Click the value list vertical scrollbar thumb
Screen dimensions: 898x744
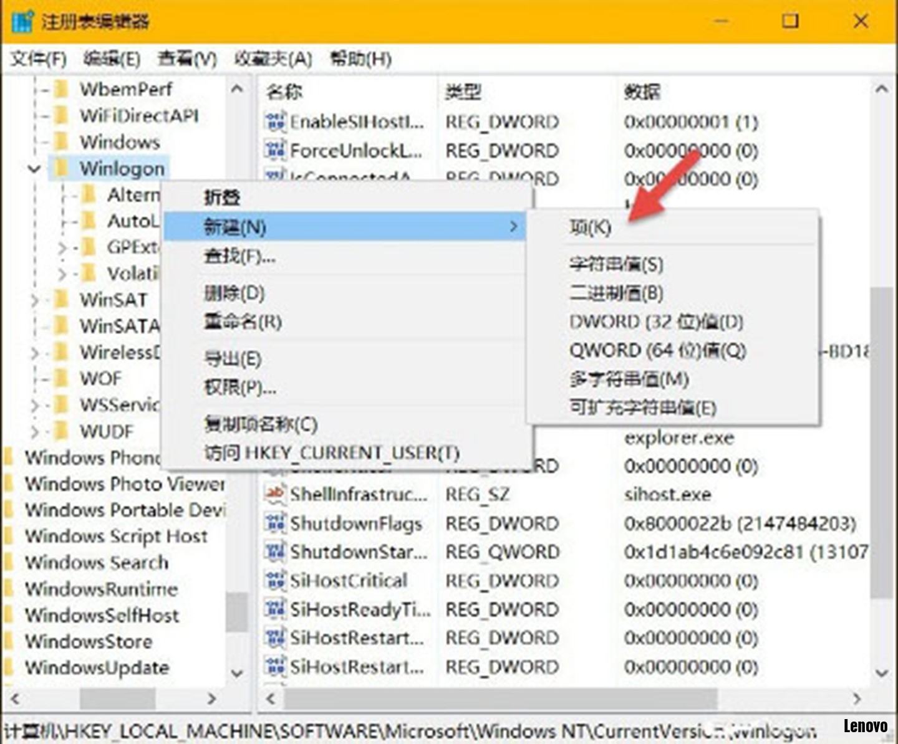pyautogui.click(x=881, y=442)
